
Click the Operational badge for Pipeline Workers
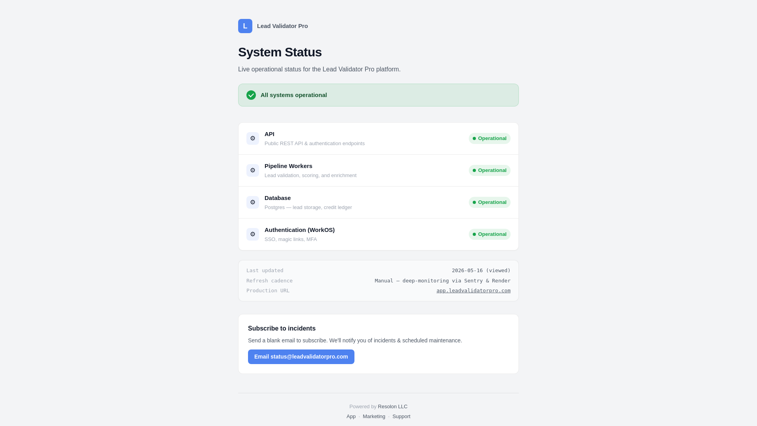(x=489, y=170)
